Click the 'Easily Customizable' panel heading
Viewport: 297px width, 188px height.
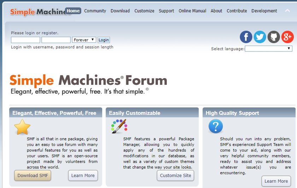point(134,113)
